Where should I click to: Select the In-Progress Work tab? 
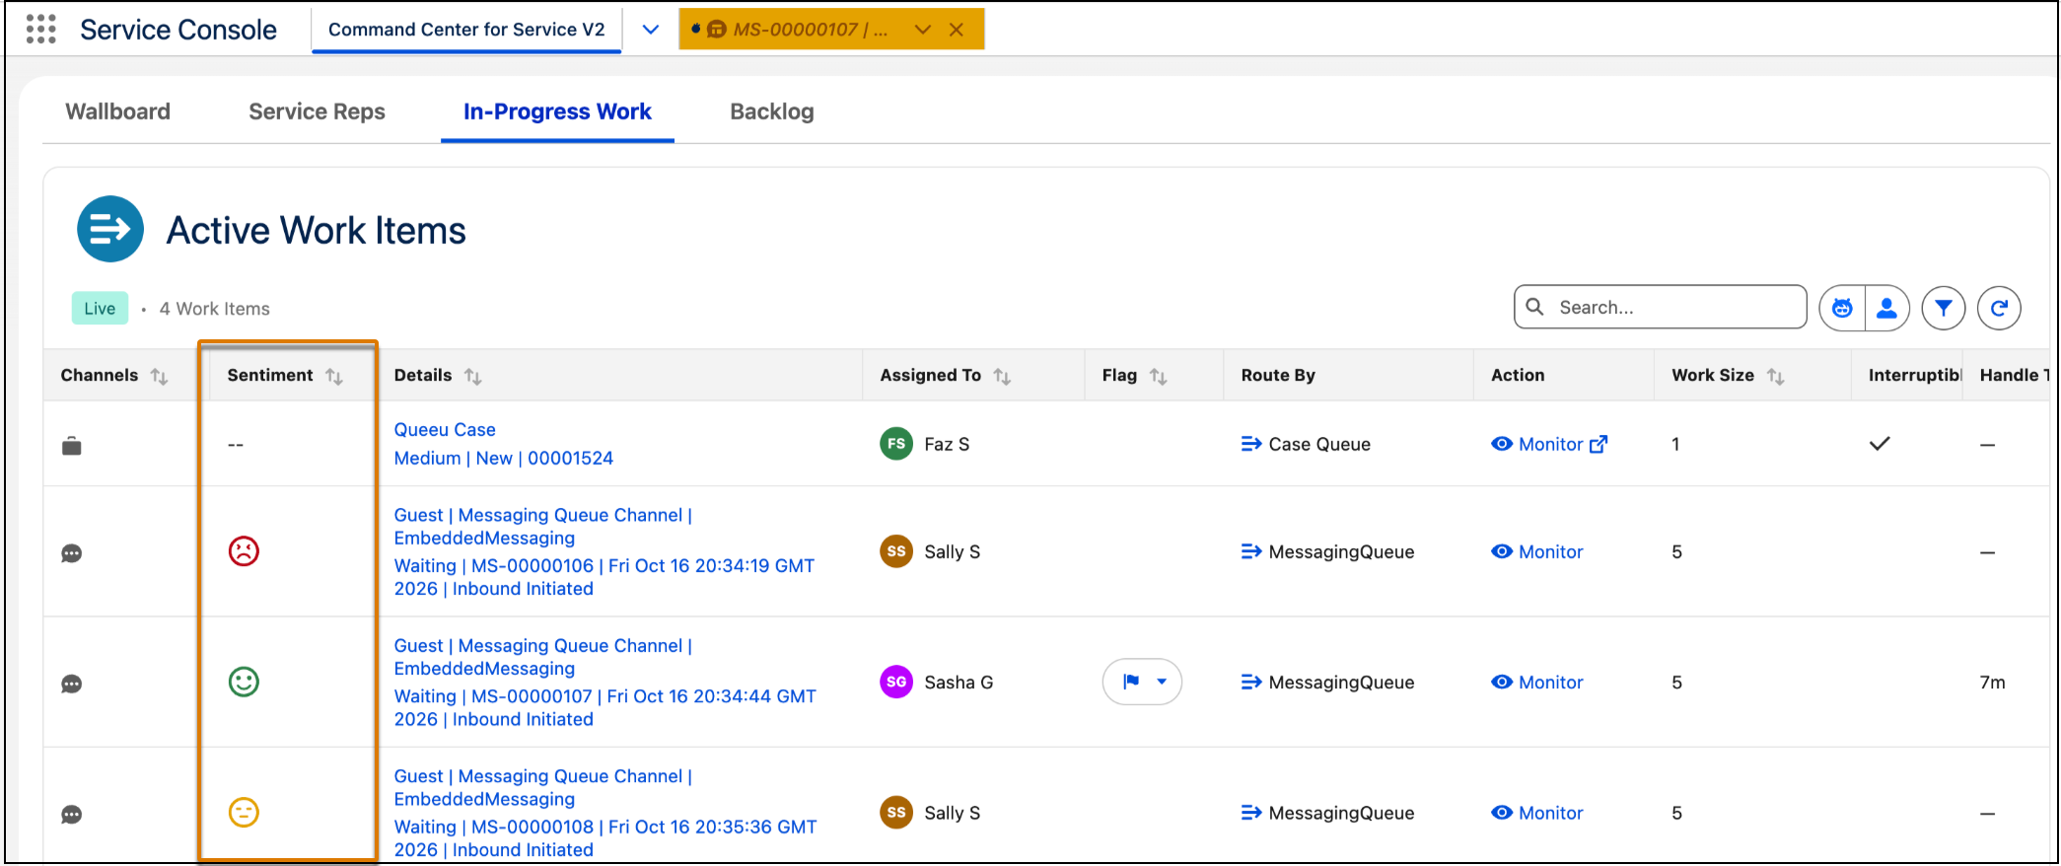557,111
